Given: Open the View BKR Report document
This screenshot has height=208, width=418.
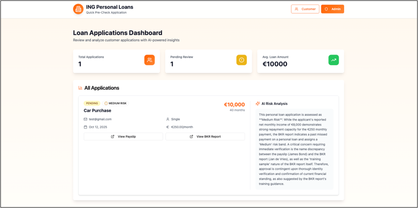Looking at the screenshot, I should (205, 137).
